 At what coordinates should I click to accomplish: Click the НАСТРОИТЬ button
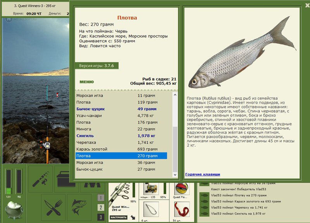coord(119,217)
